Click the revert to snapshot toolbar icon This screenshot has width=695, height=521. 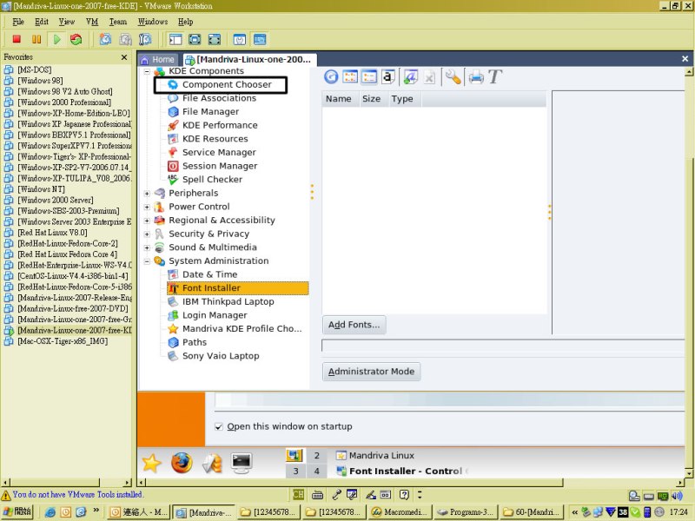pos(125,39)
